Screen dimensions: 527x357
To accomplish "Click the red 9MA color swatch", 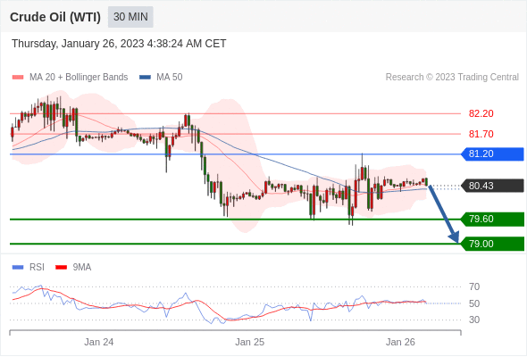I will tap(61, 268).
